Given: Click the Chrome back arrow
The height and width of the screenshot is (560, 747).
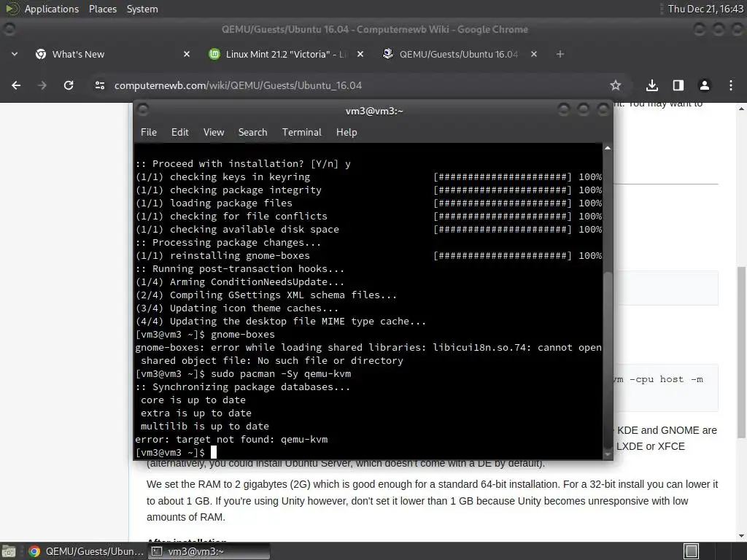Looking at the screenshot, I should 16,85.
